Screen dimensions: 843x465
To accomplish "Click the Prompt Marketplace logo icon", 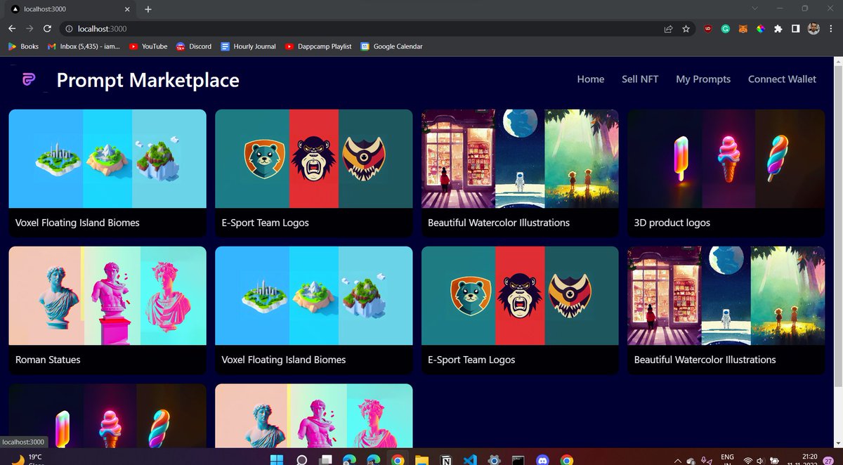I will [x=29, y=80].
